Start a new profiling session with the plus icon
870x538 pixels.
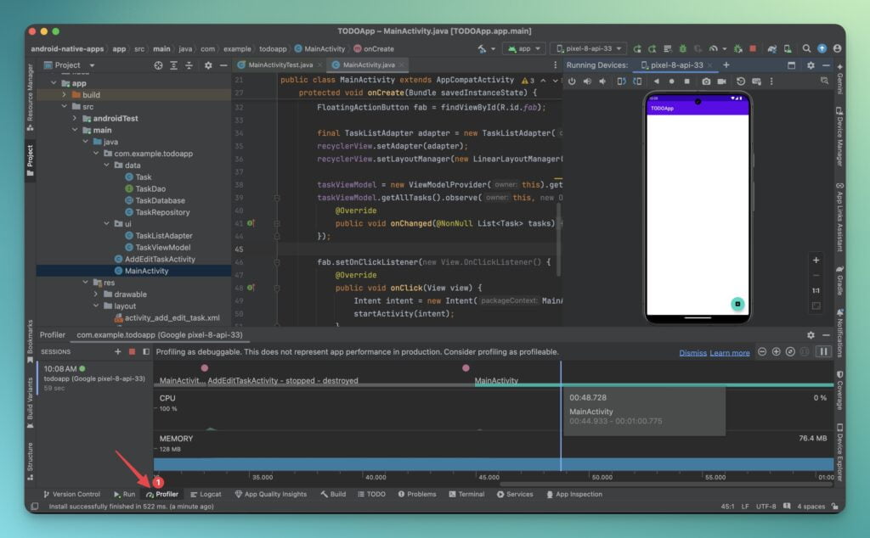coord(117,351)
